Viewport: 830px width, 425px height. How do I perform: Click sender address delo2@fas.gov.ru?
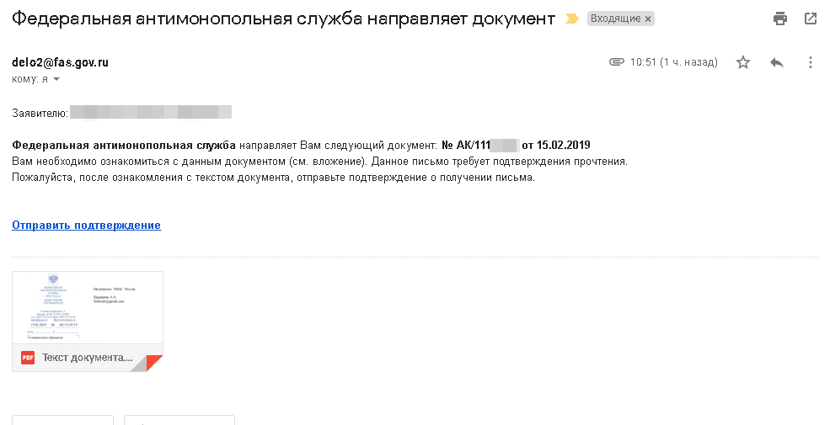tap(60, 62)
